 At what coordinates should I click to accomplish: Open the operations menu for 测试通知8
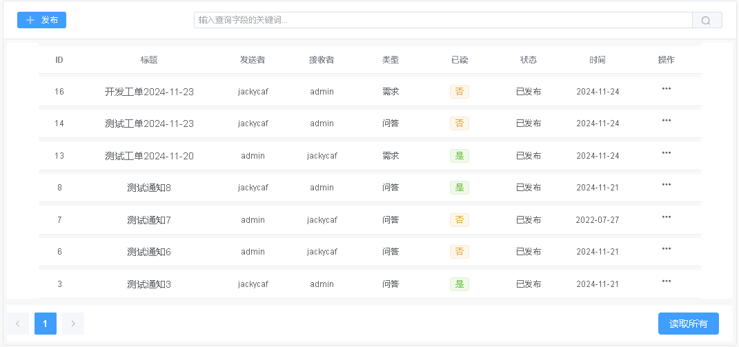[666, 184]
